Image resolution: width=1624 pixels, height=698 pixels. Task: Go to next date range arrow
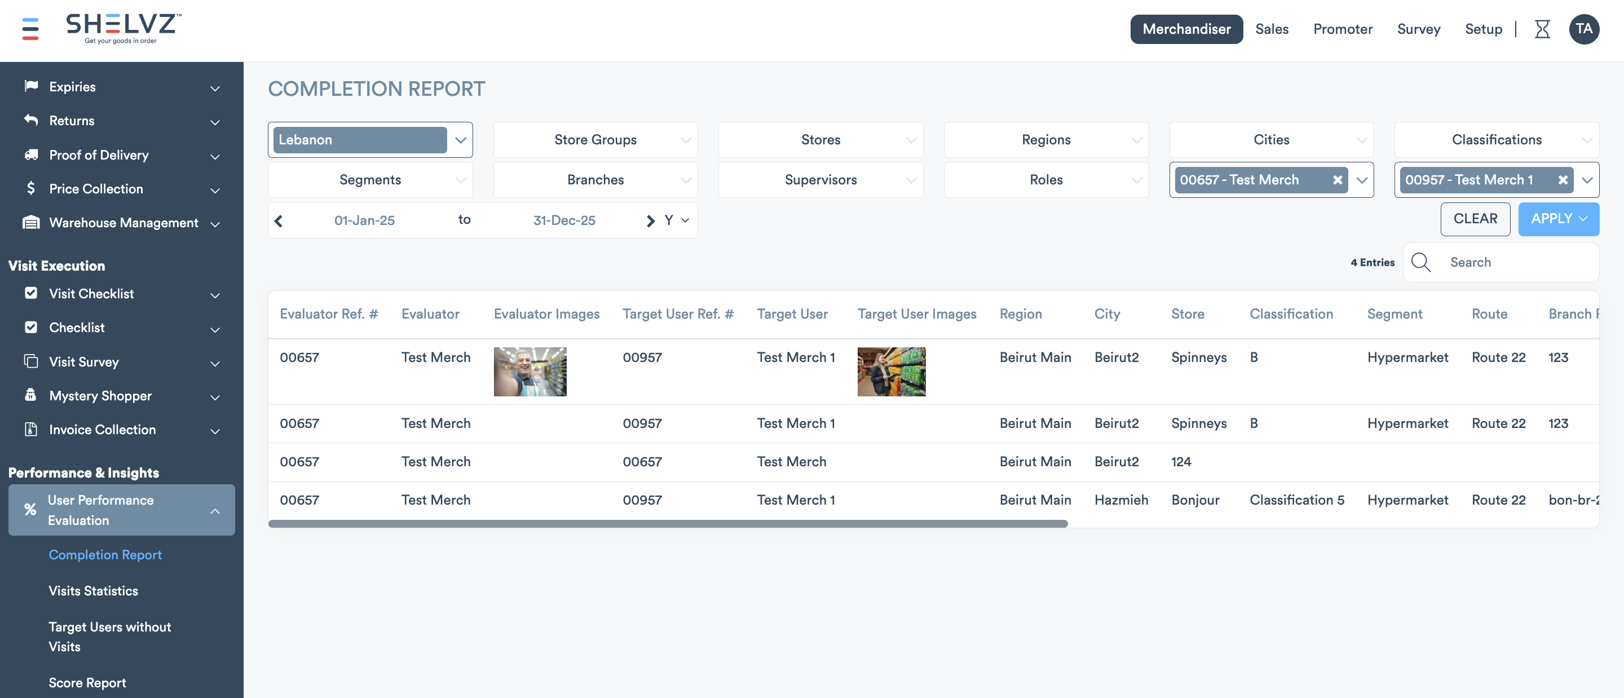point(650,220)
